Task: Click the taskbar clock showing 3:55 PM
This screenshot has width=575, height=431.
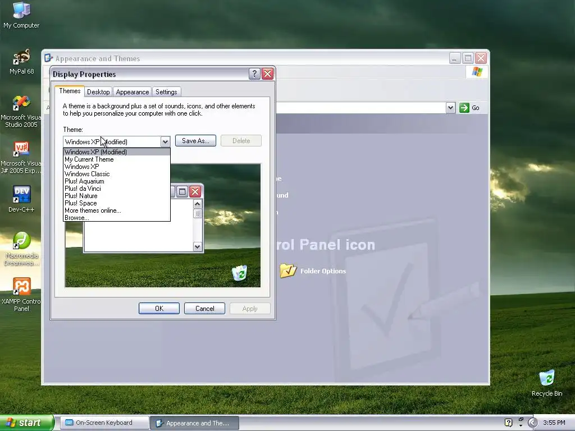Action: 554,423
